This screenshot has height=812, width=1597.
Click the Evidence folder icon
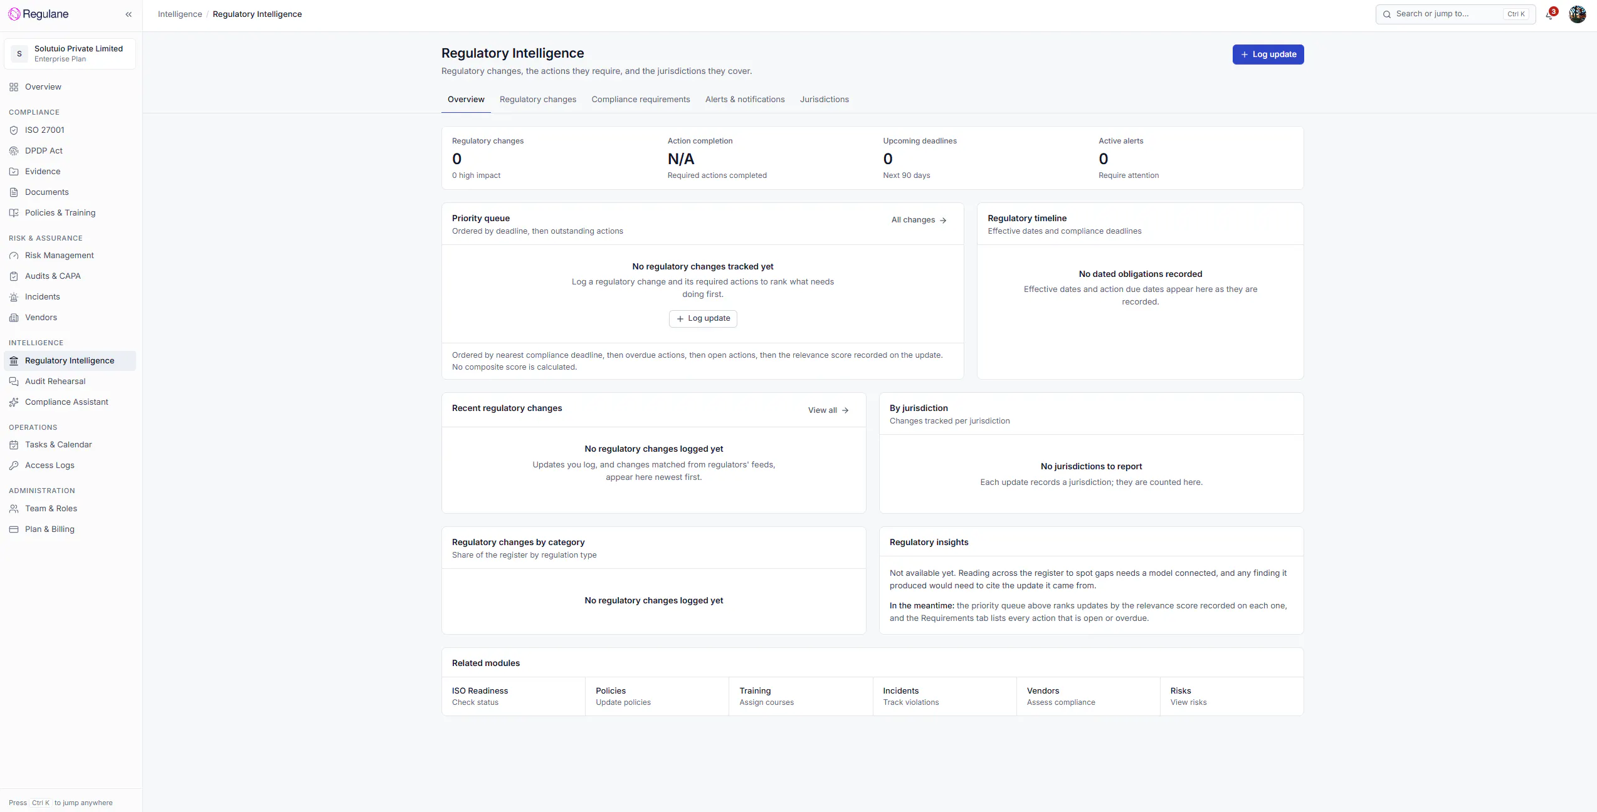pos(14,172)
